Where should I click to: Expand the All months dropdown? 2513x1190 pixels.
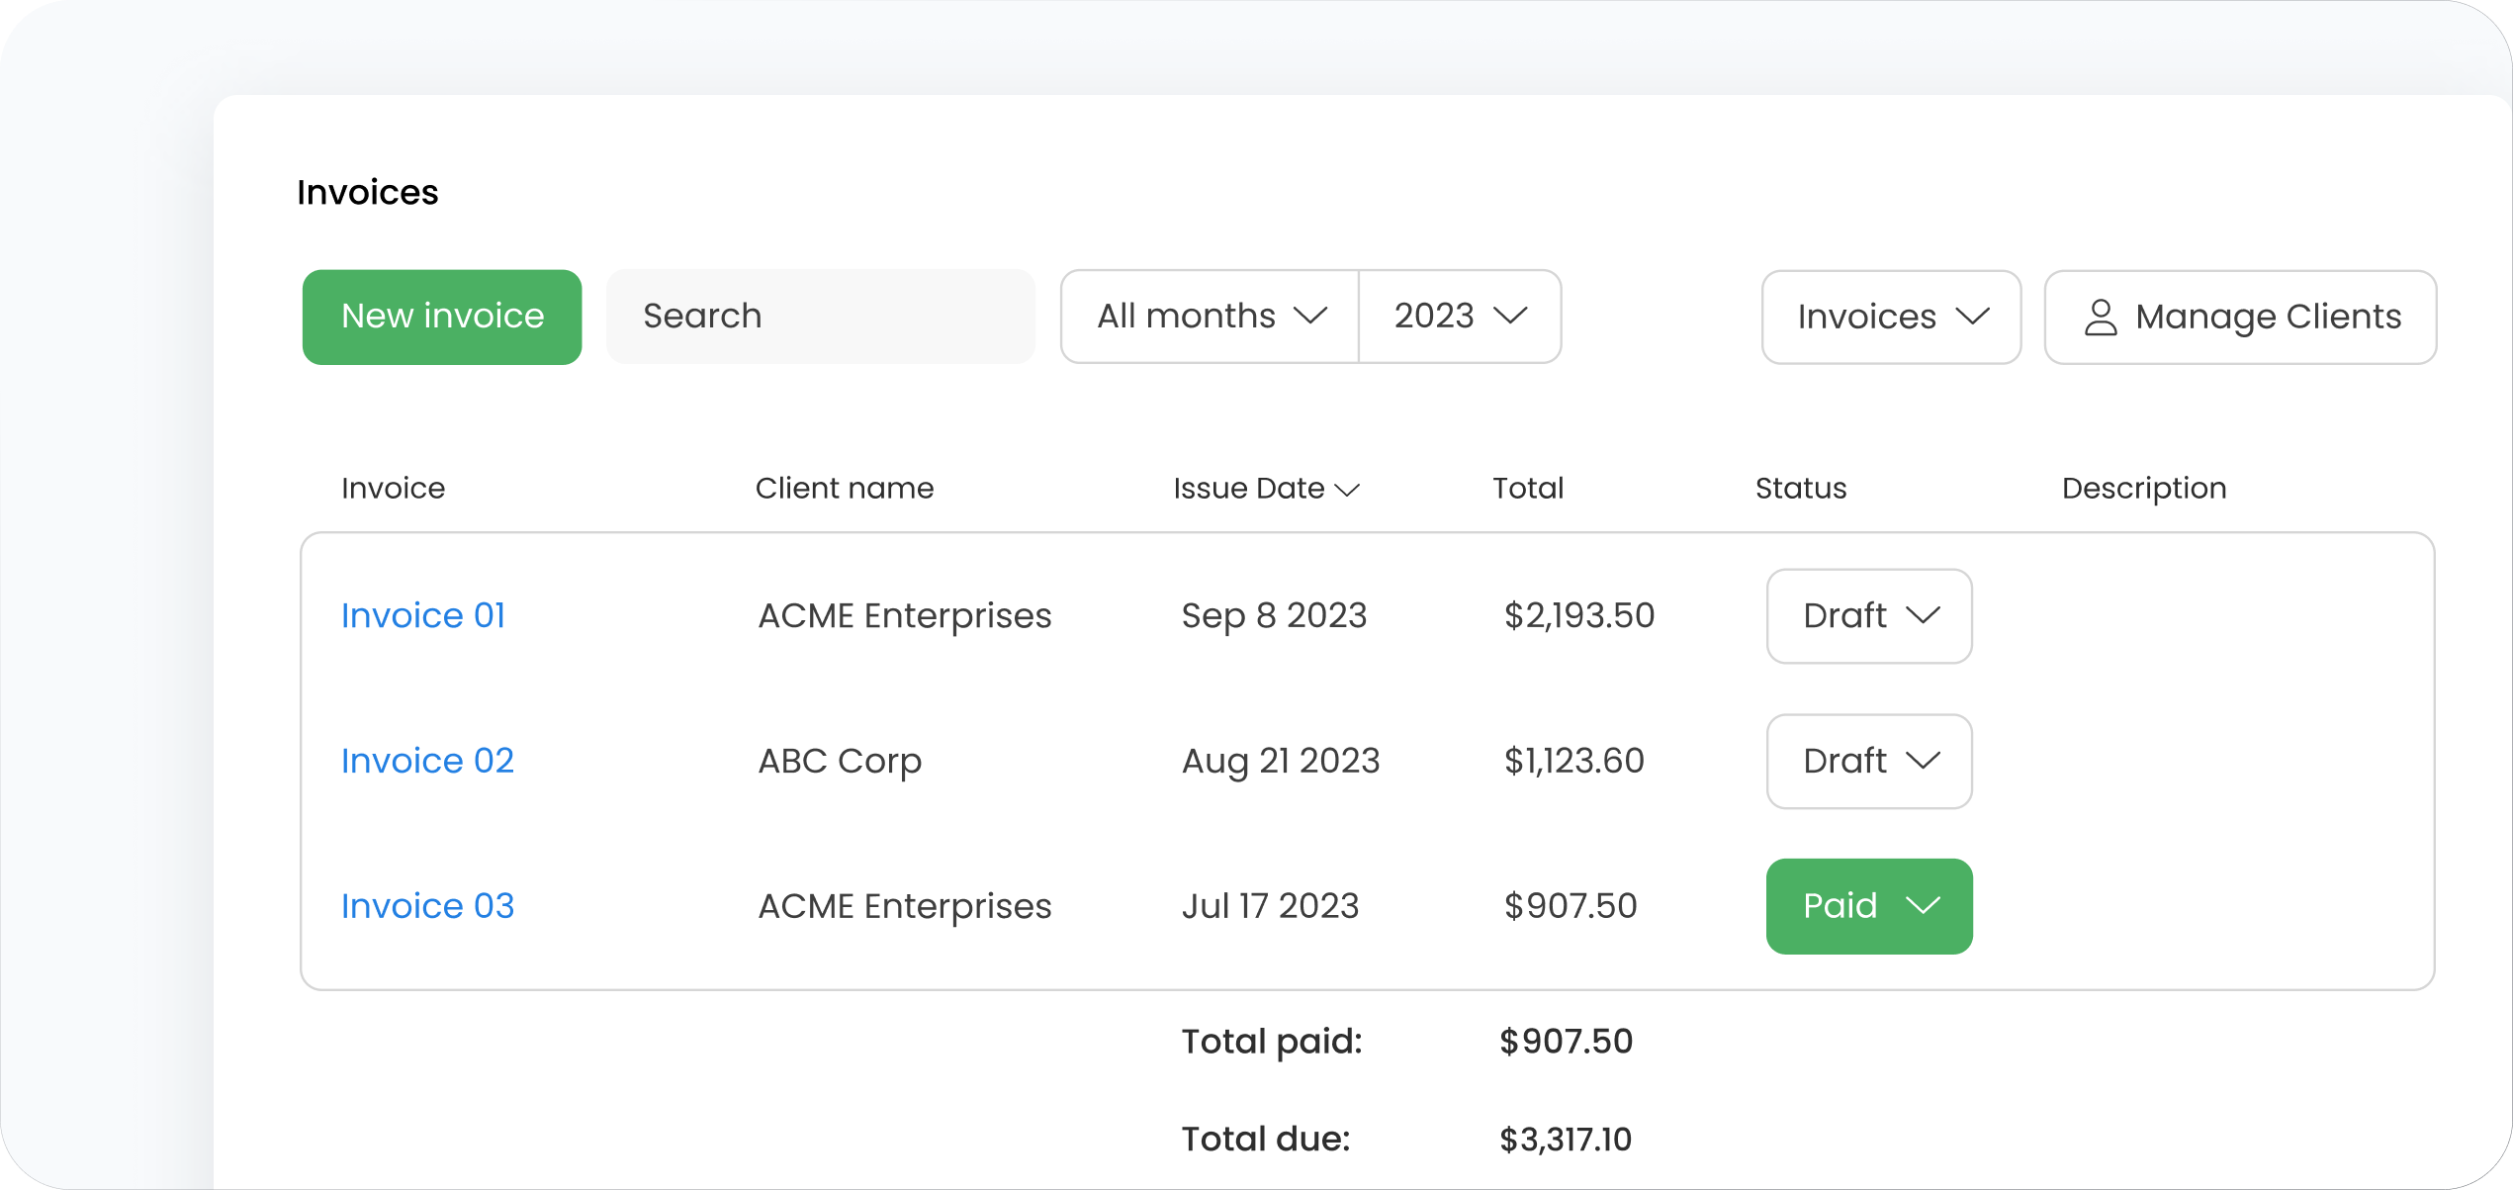coord(1209,317)
